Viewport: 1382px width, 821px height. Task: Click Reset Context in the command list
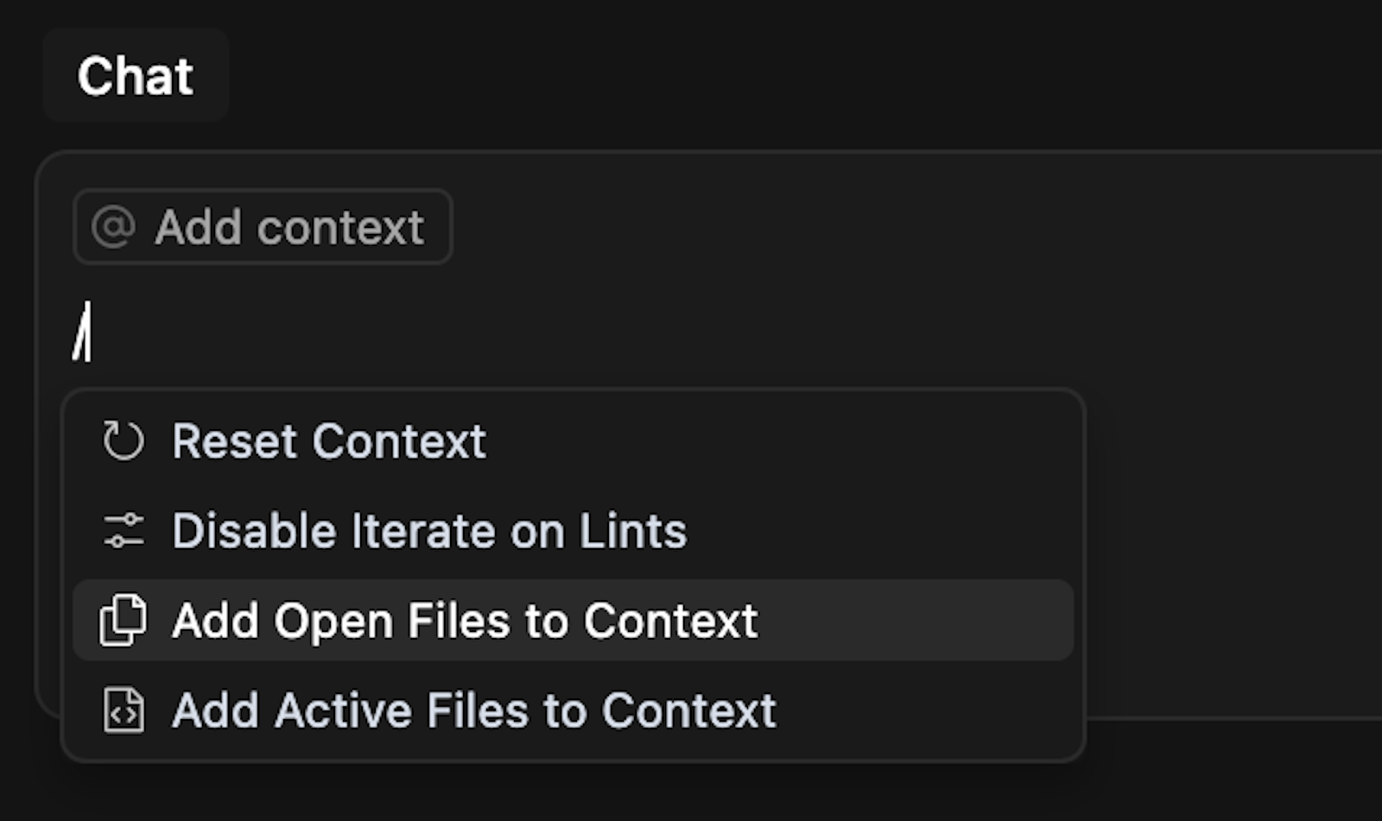(329, 441)
